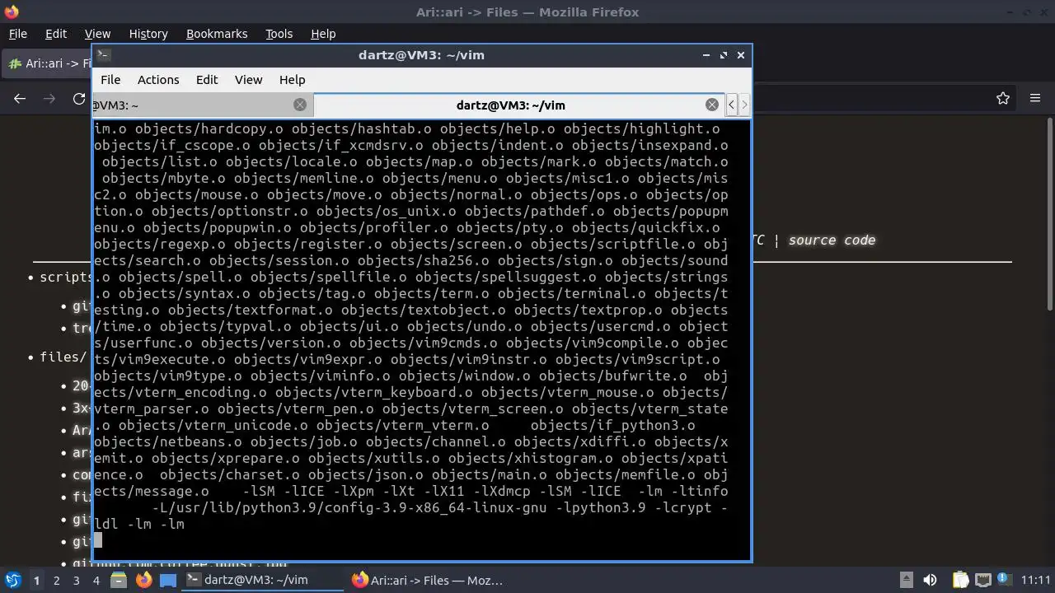Switch to workspace 4
This screenshot has height=593, width=1055.
coord(96,581)
